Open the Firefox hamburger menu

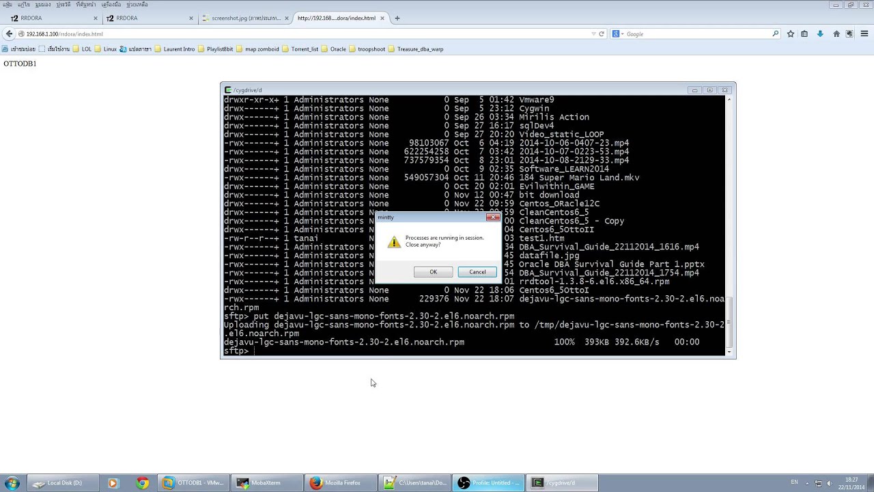pyautogui.click(x=866, y=33)
